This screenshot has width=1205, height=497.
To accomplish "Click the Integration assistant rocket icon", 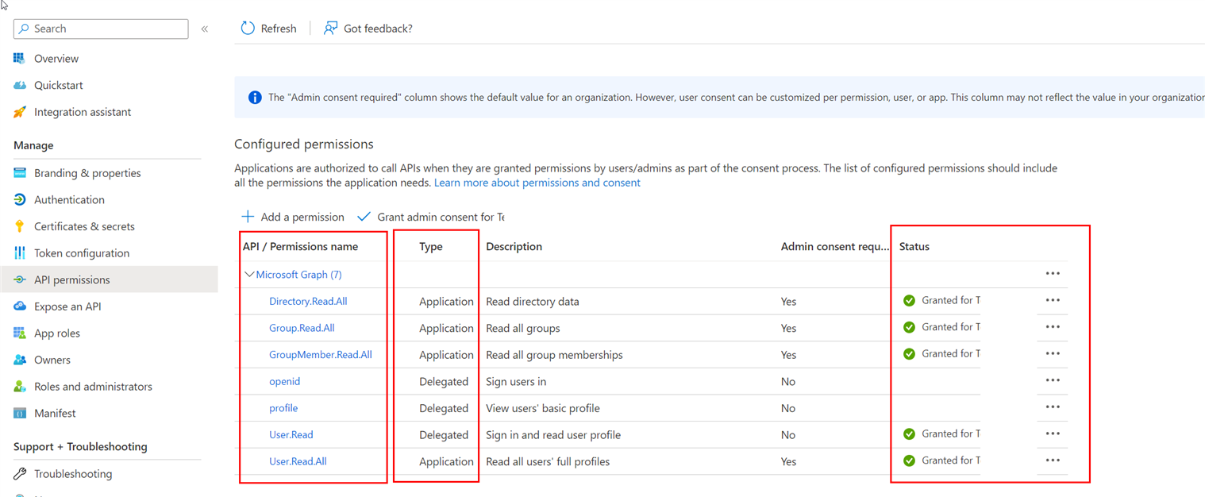I will 20,112.
